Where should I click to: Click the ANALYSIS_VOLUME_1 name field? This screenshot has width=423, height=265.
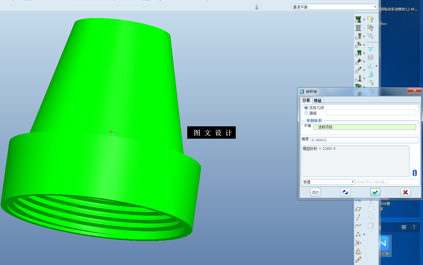click(387, 182)
